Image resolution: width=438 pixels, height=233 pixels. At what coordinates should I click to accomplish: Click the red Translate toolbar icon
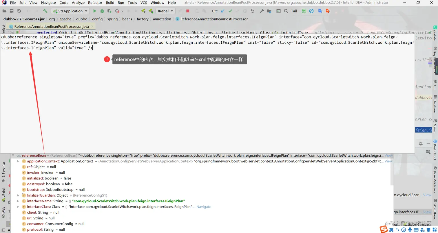click(328, 11)
